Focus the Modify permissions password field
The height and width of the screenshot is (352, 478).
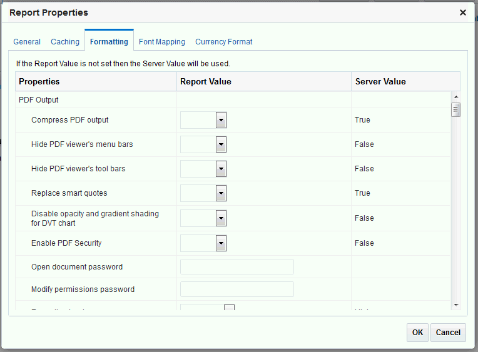click(237, 289)
